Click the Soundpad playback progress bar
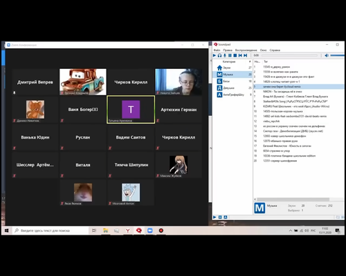 (289, 55)
